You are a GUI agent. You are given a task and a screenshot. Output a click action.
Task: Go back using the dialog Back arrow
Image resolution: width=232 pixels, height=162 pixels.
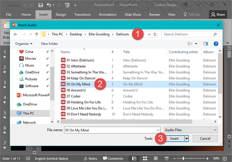pyautogui.click(x=15, y=34)
